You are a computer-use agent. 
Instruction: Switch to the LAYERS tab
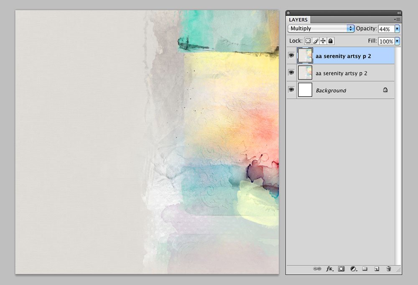298,20
